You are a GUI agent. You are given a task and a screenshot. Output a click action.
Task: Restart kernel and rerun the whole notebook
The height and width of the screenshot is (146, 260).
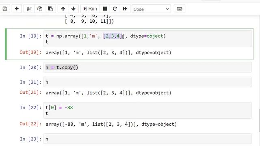(x=125, y=9)
